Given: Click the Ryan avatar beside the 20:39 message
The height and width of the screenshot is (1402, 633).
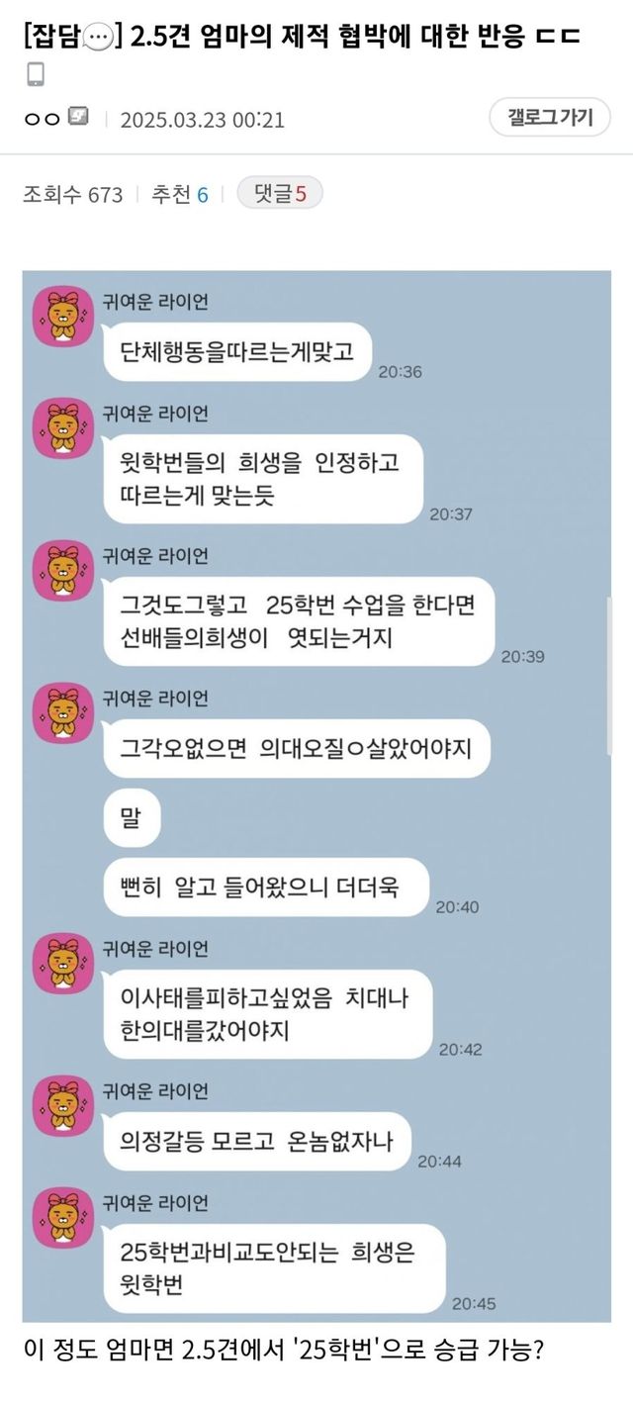Looking at the screenshot, I should click(x=64, y=570).
